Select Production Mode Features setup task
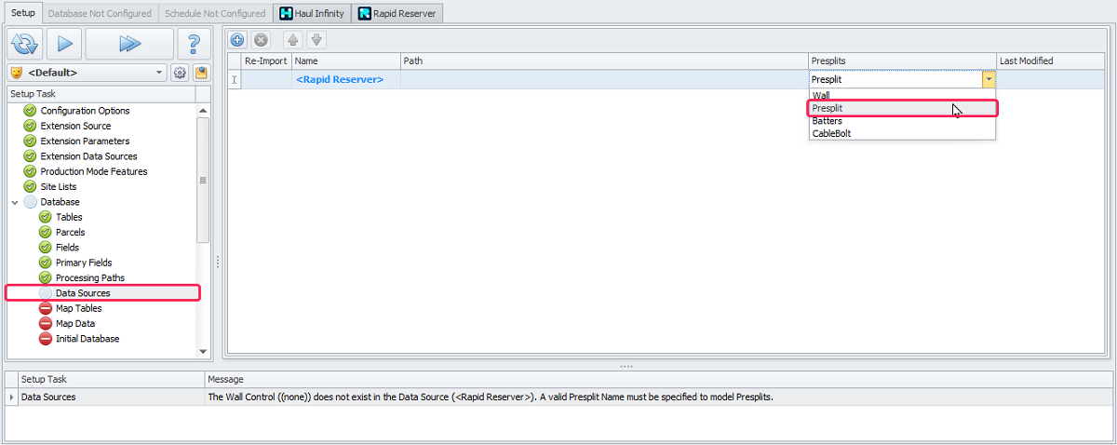The height and width of the screenshot is (445, 1117). click(x=94, y=171)
